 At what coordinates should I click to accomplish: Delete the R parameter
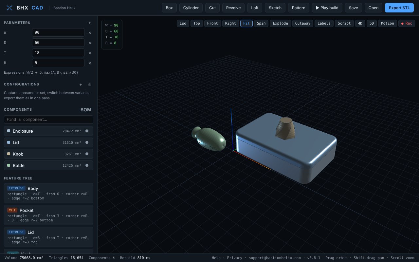[x=90, y=63]
